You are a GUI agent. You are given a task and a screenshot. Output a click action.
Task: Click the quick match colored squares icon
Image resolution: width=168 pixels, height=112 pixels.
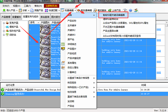46,10
